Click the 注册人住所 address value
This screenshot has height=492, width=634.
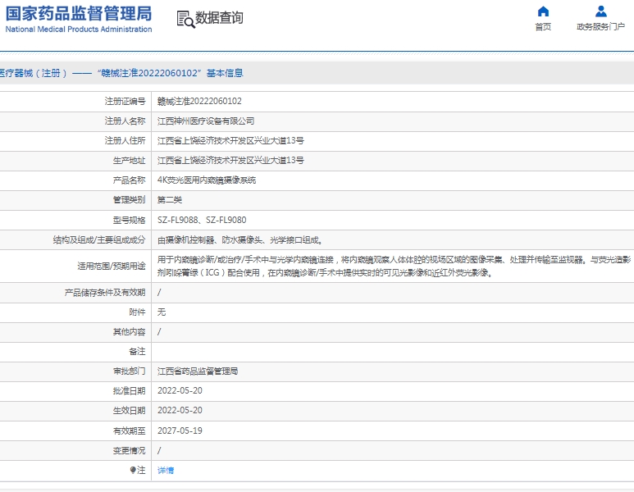pos(230,141)
